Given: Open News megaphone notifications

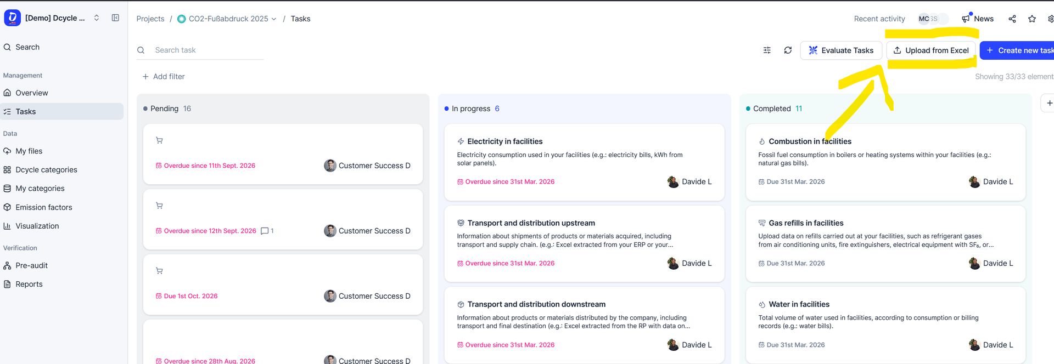Looking at the screenshot, I should 978,19.
